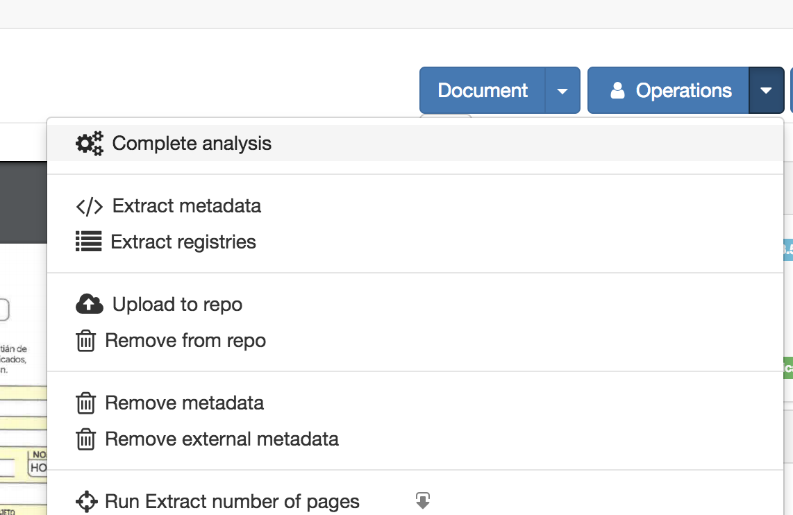Click the code brackets icon for Extract metadata
The height and width of the screenshot is (515, 793).
point(89,207)
